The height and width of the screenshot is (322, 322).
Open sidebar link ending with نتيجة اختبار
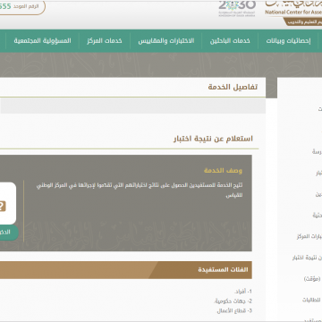tap(307, 258)
